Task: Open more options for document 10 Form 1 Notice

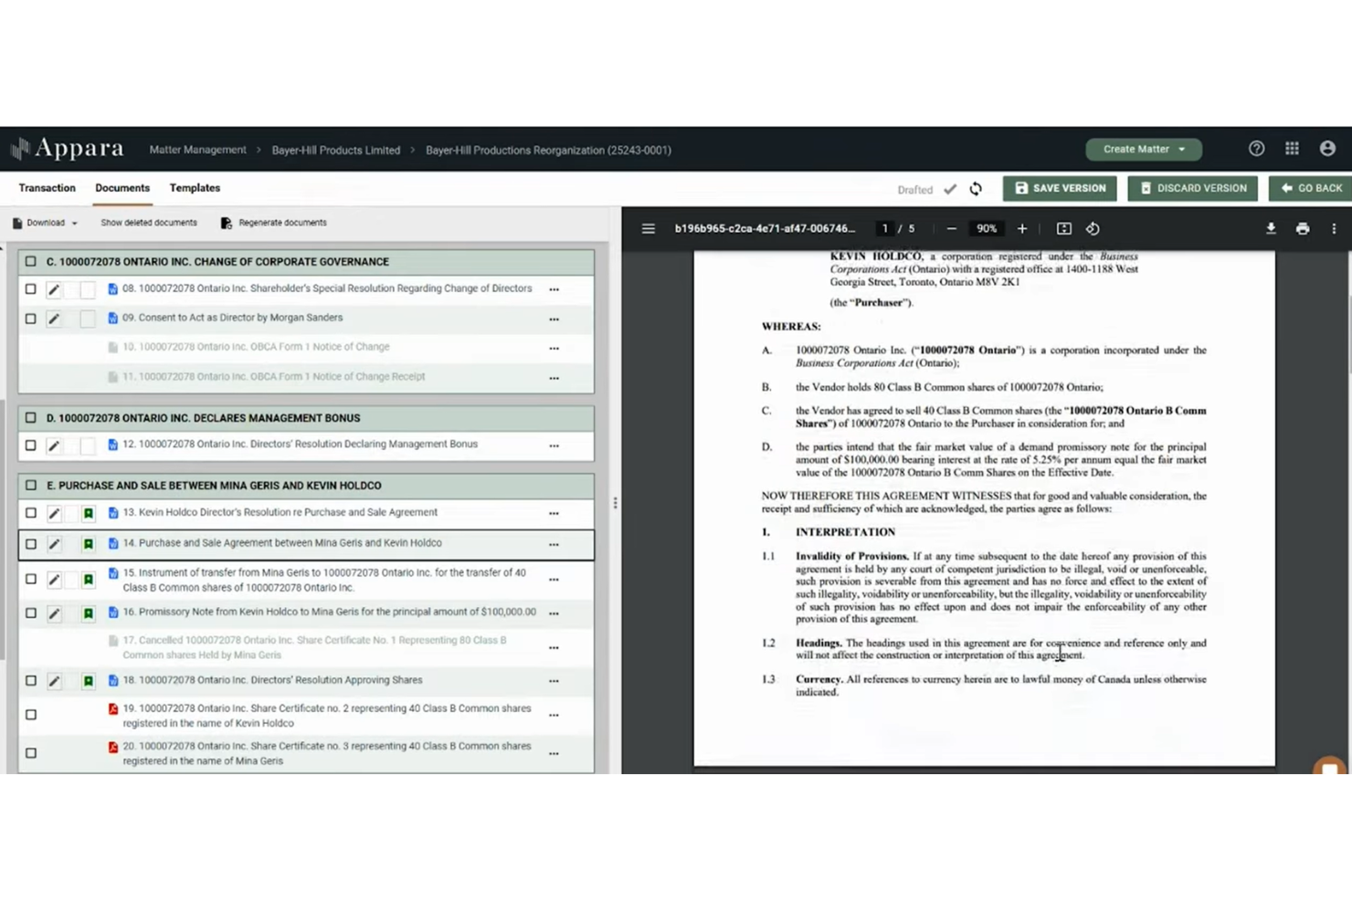Action: (x=554, y=348)
